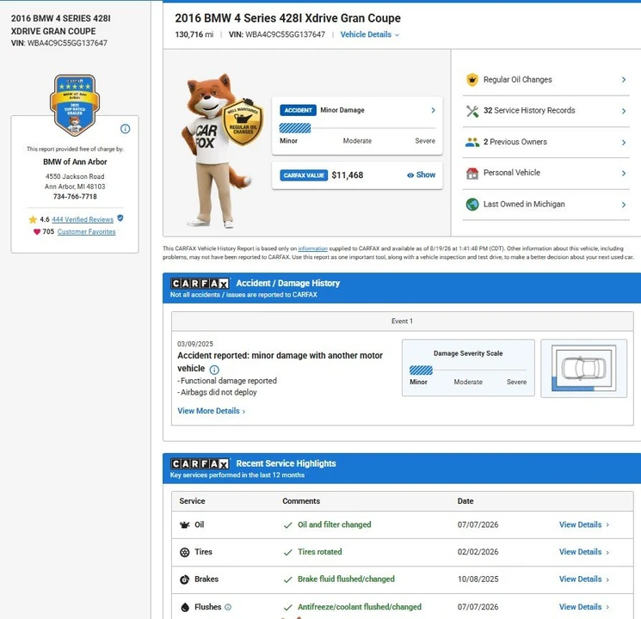Click the gold star rating icon
This screenshot has height=619, width=641.
(x=33, y=220)
